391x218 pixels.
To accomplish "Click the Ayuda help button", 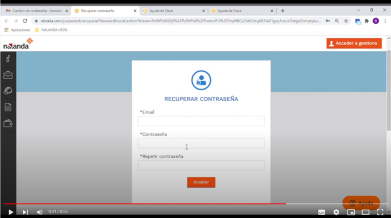I will (361, 203).
